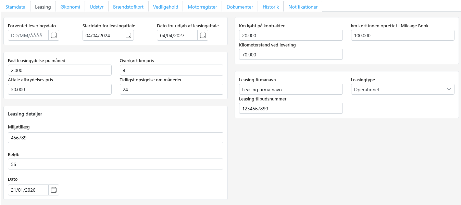Image resolution: width=461 pixels, height=205 pixels.
Task: Open the Økonomi tab
Action: (70, 6)
